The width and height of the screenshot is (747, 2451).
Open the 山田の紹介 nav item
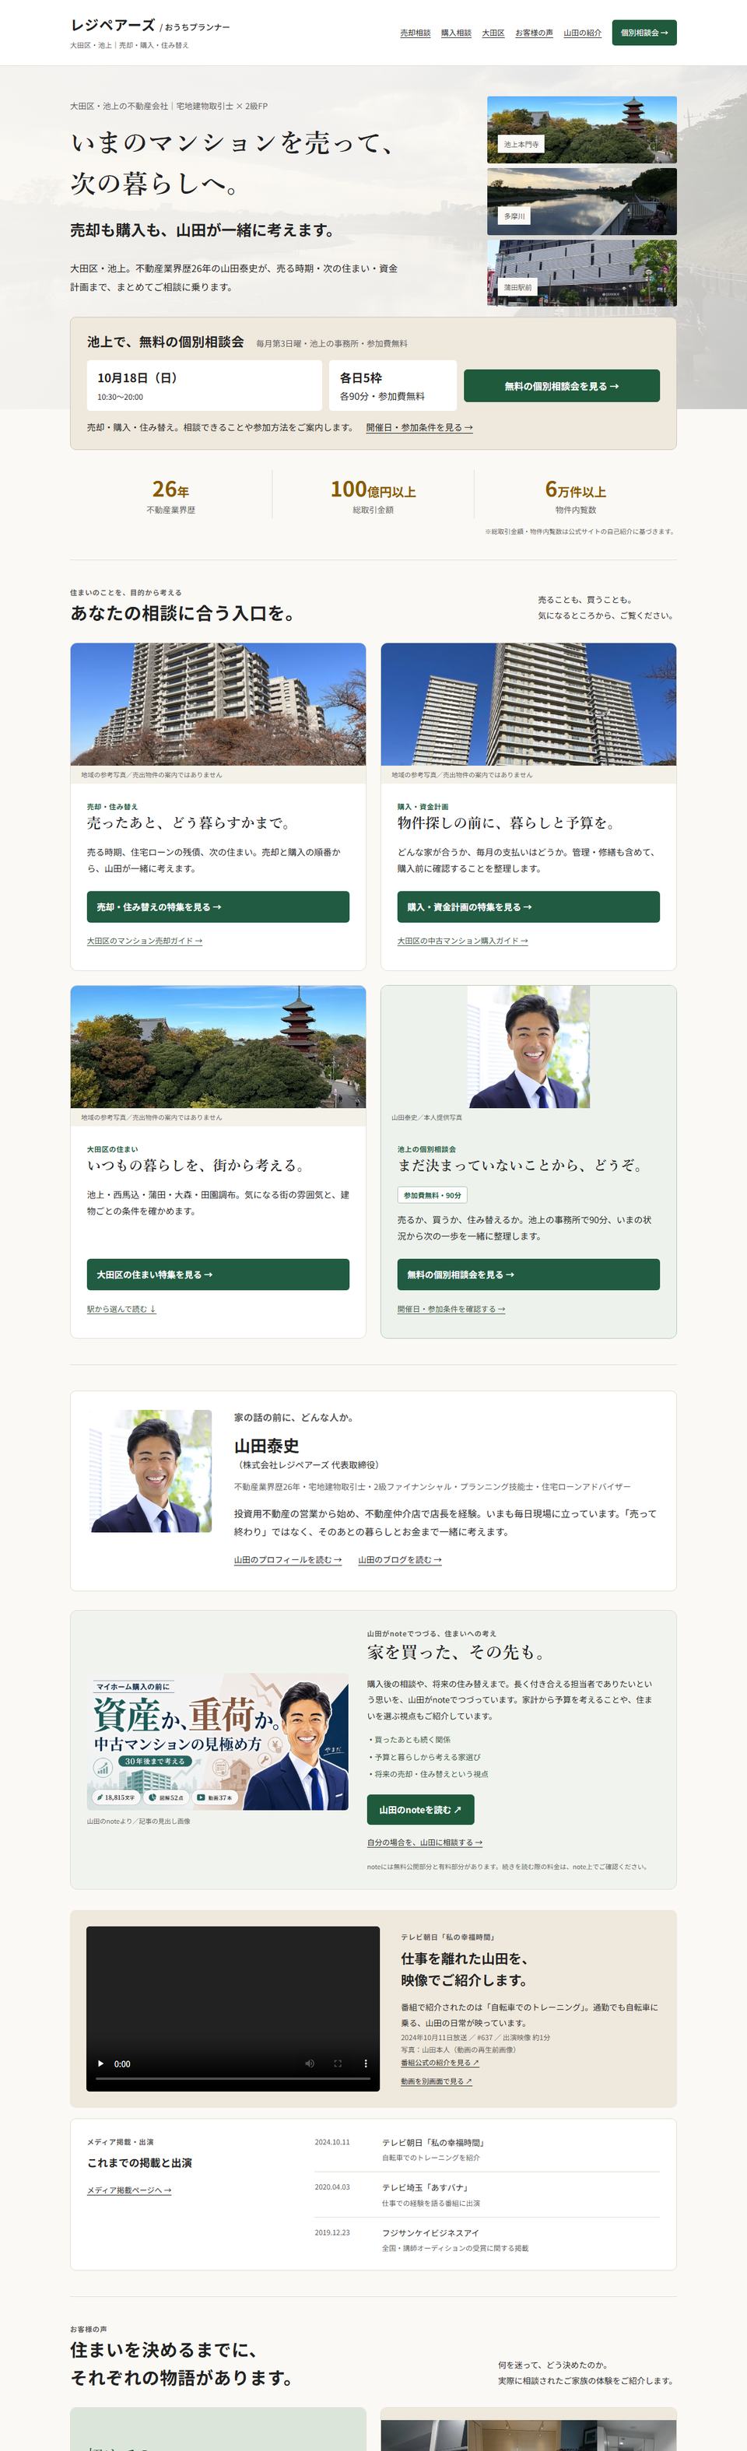[x=582, y=33]
